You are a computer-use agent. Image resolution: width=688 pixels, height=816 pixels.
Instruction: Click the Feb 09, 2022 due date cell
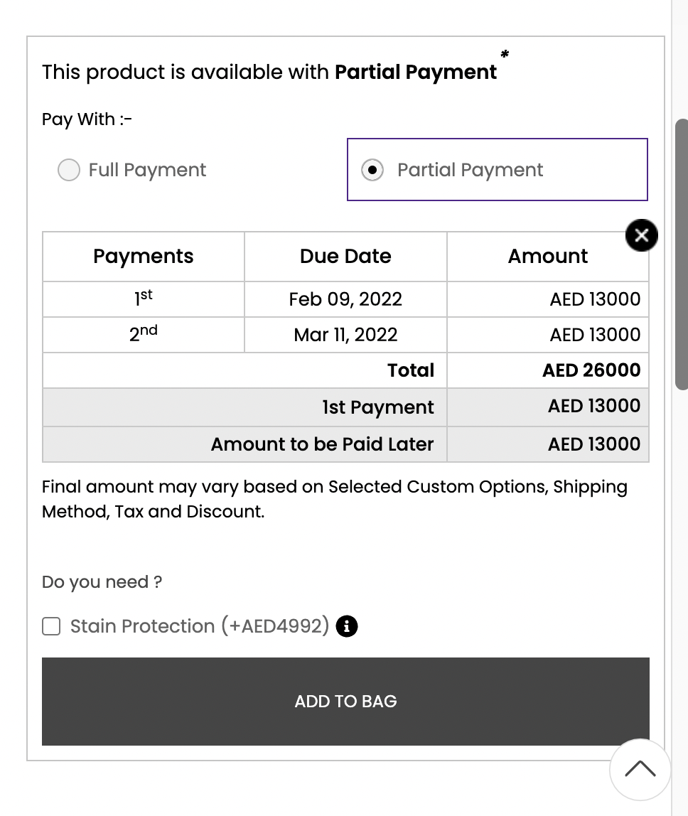click(345, 299)
